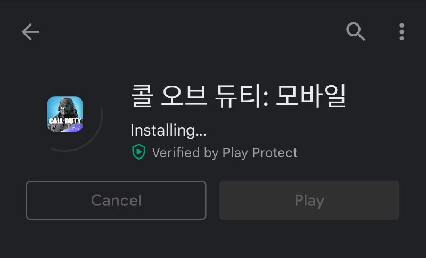426x258 pixels.
Task: Open search with the magnifier icon
Action: coord(355,31)
